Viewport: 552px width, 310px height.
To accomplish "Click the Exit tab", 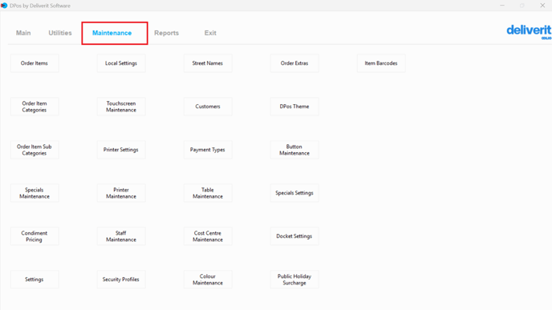I will coord(210,33).
